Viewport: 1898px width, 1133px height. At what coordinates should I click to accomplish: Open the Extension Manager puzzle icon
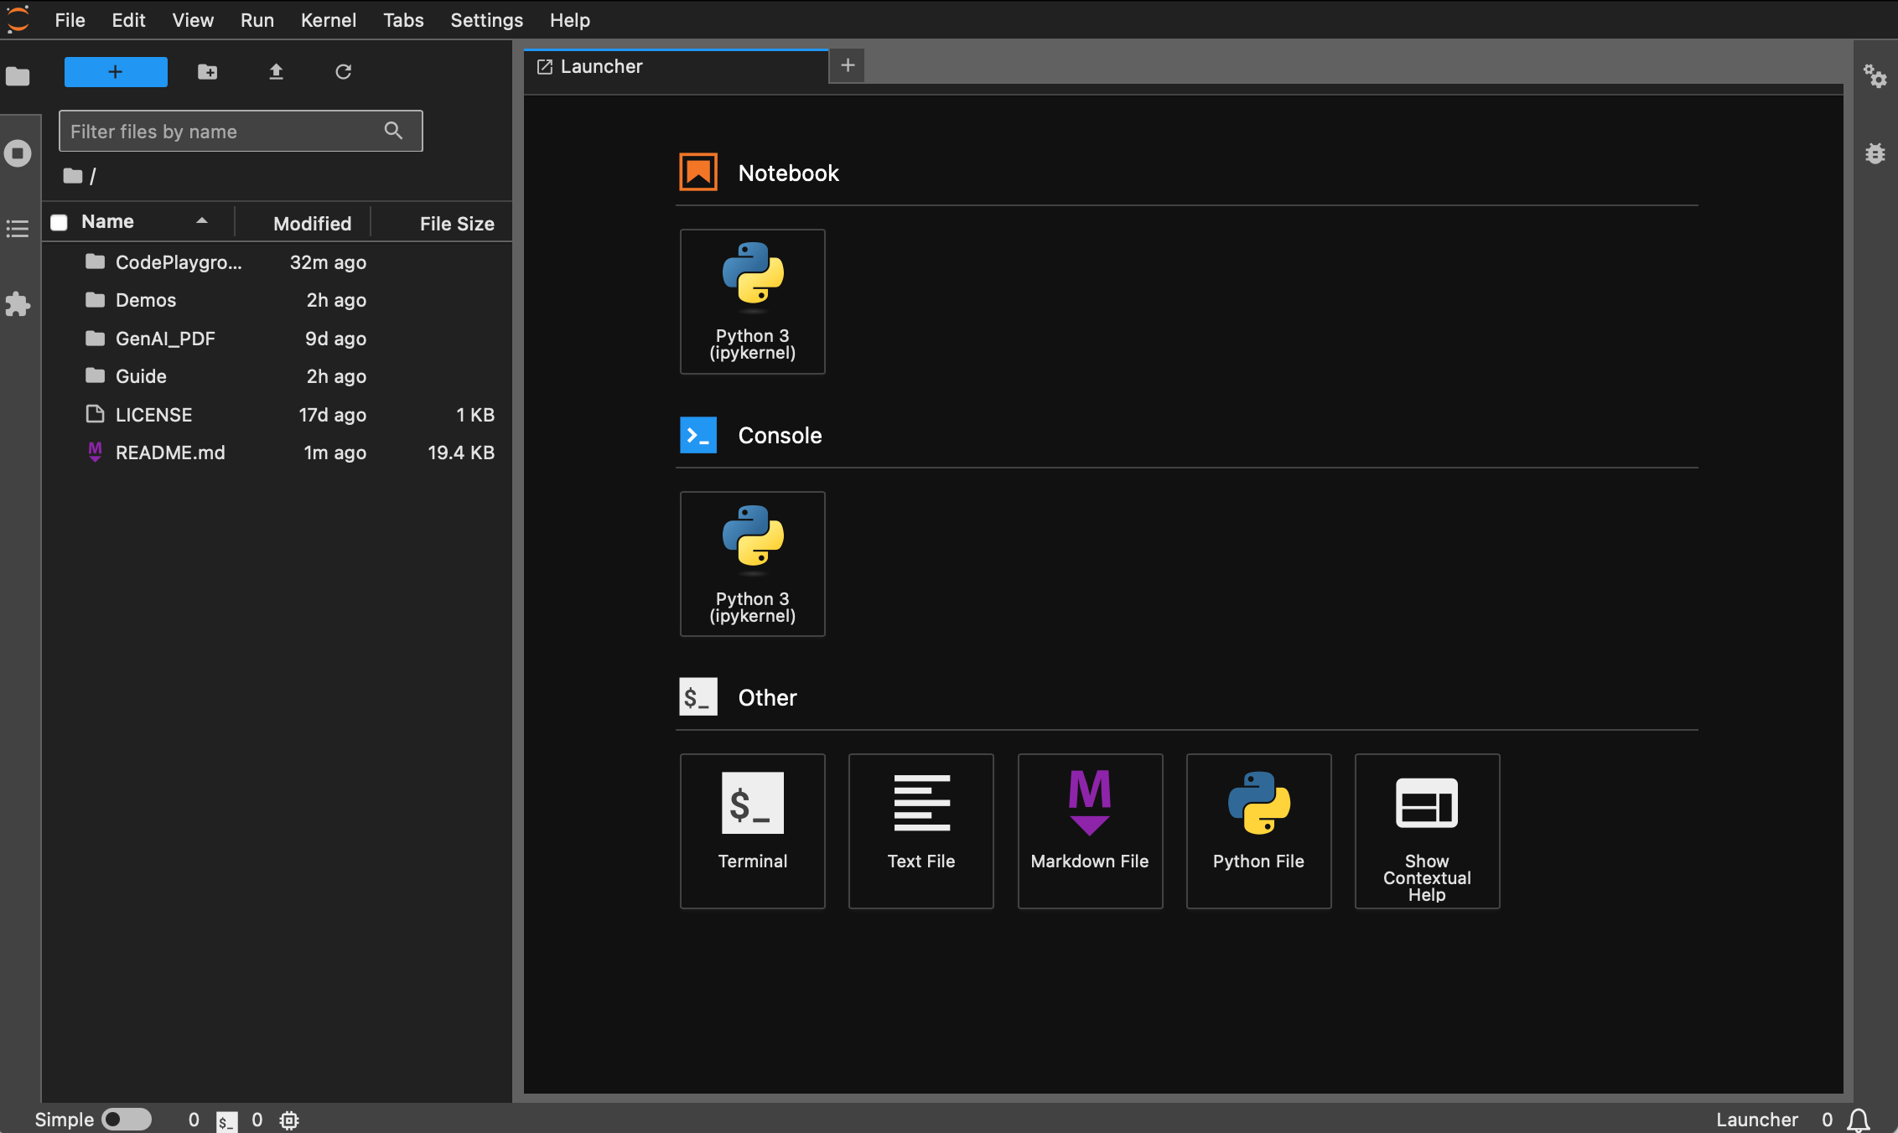tap(18, 303)
